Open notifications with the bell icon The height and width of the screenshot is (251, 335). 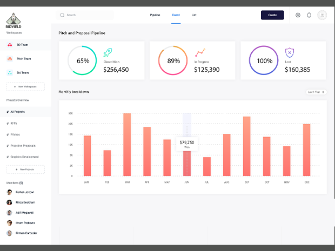click(309, 15)
